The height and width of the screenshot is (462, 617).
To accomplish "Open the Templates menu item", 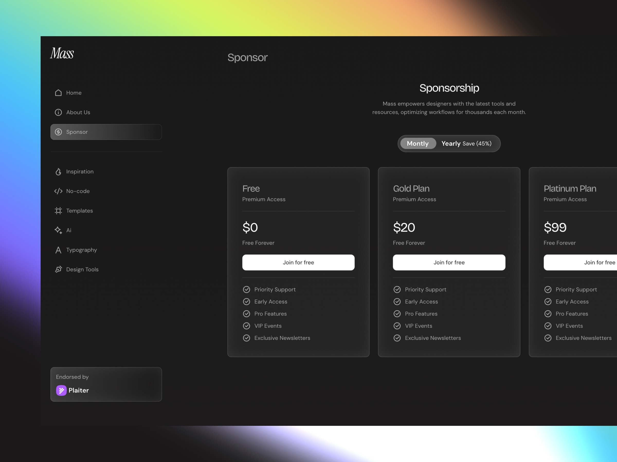I will click(79, 211).
